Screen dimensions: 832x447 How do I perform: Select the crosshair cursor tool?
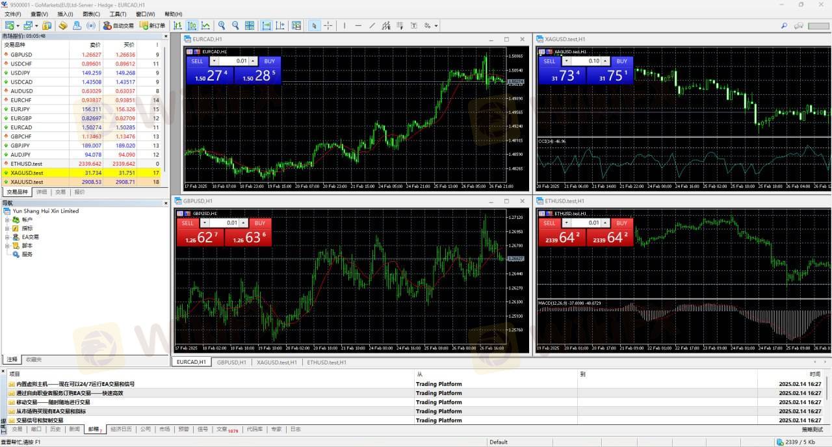pyautogui.click(x=328, y=26)
